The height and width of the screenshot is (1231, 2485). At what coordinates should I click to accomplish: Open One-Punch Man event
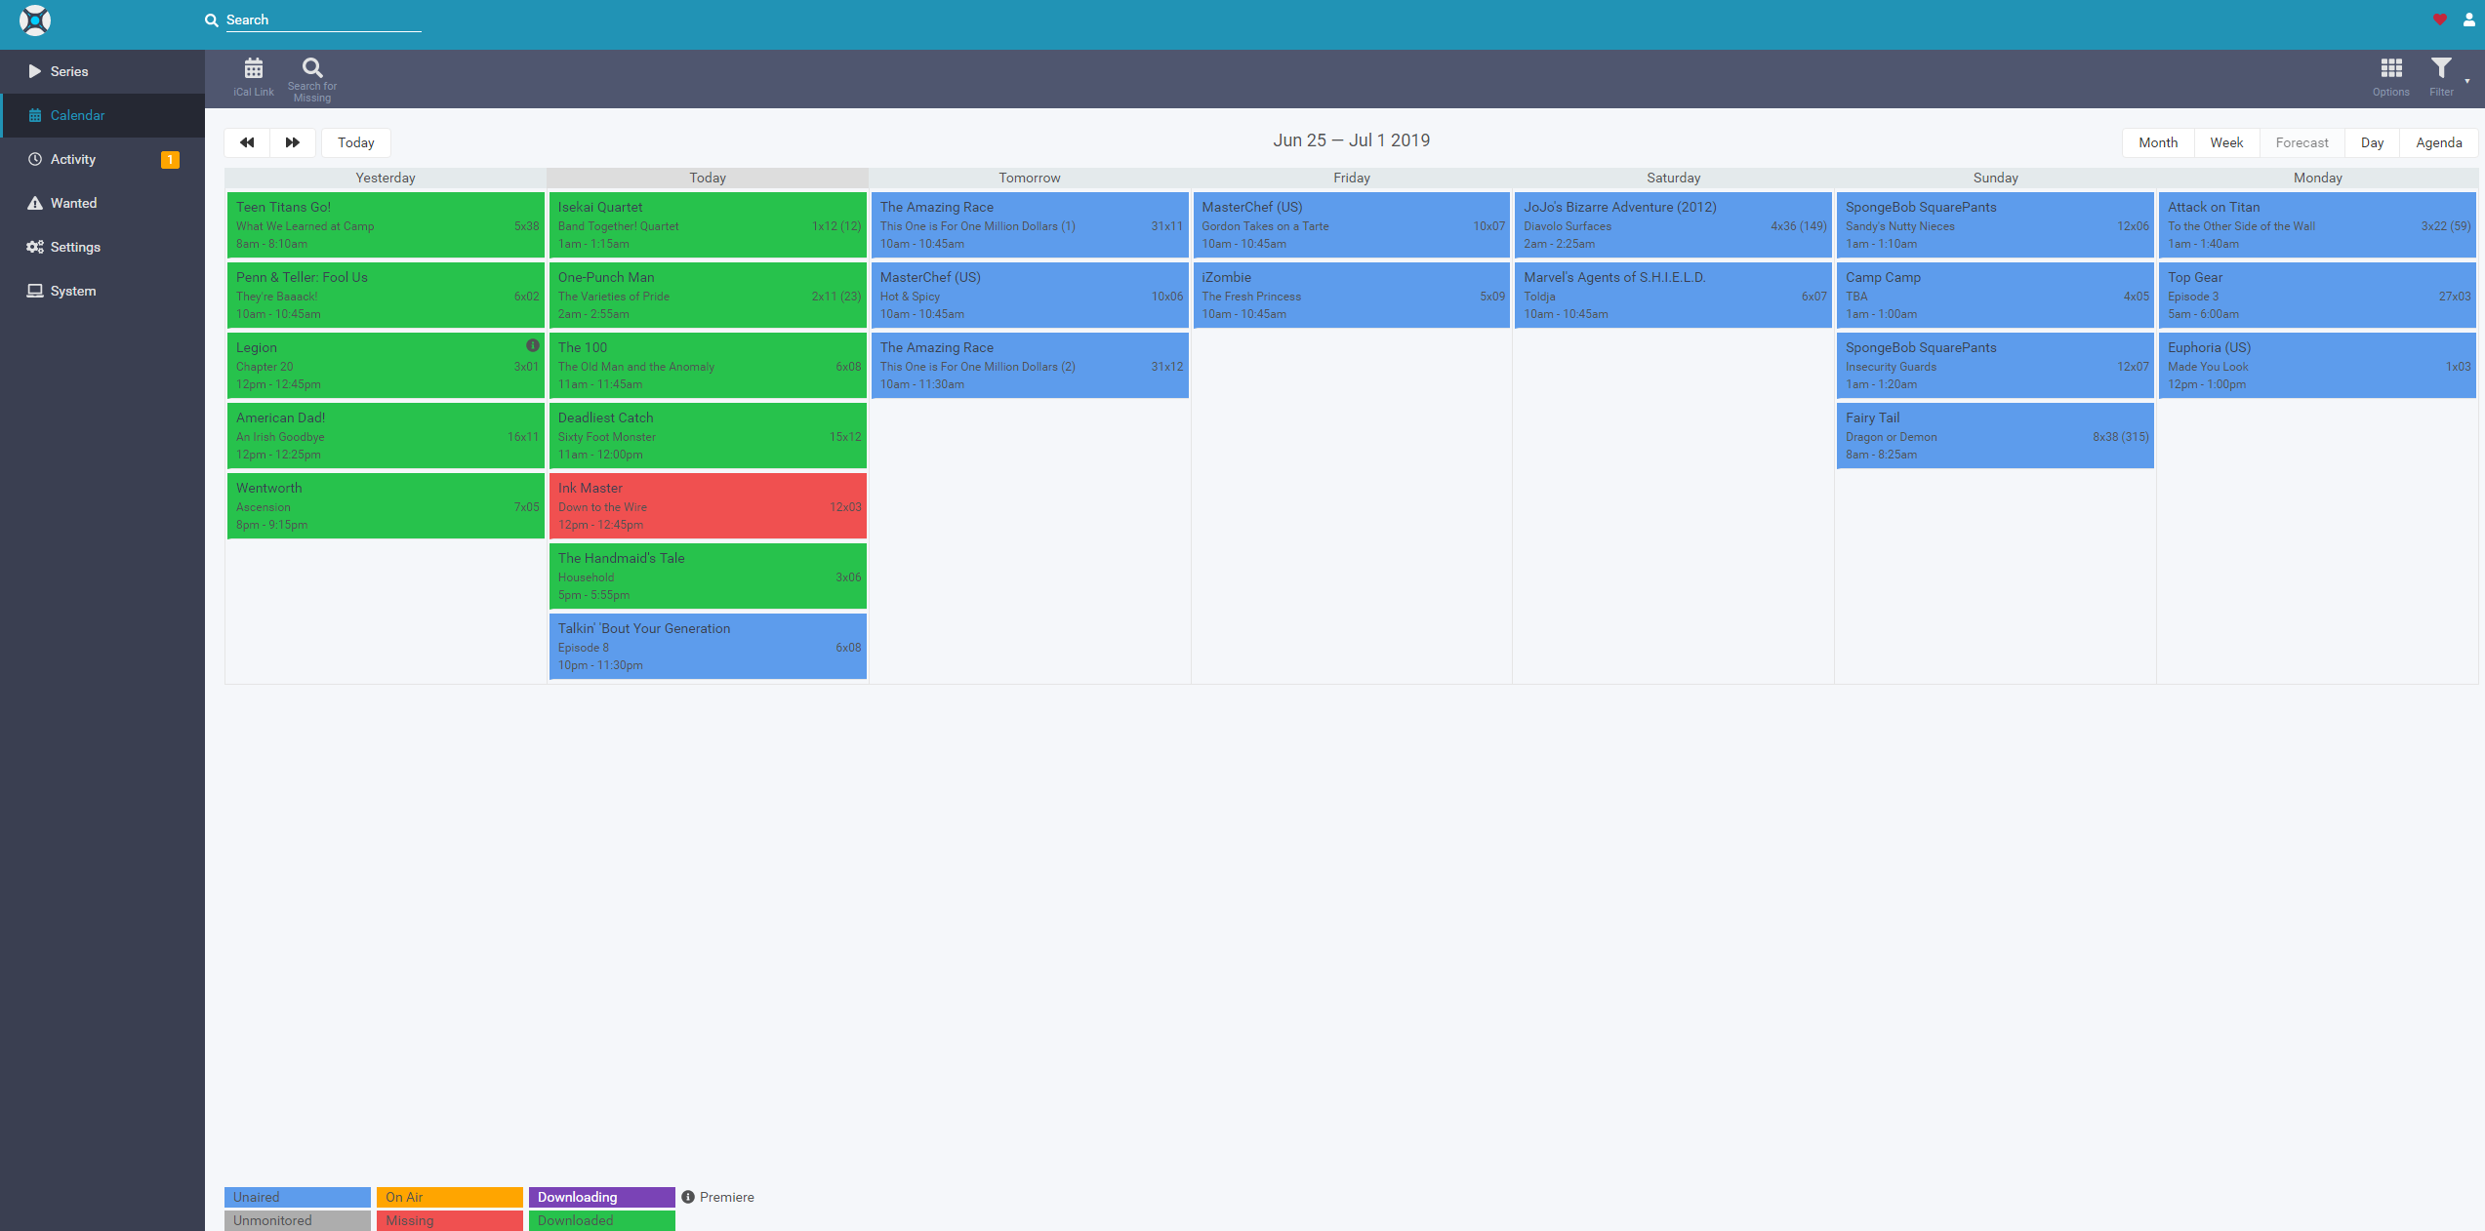point(708,296)
